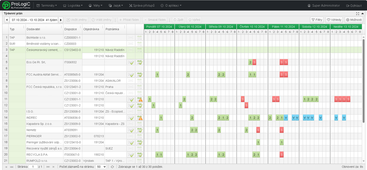
Task: Click the ProLogiC logo
Action: point(16,5)
